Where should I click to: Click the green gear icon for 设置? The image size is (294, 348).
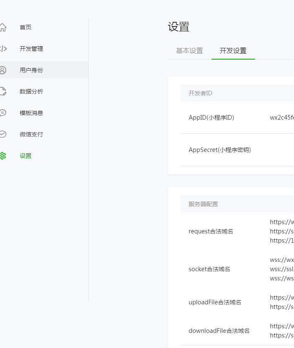tap(3, 156)
